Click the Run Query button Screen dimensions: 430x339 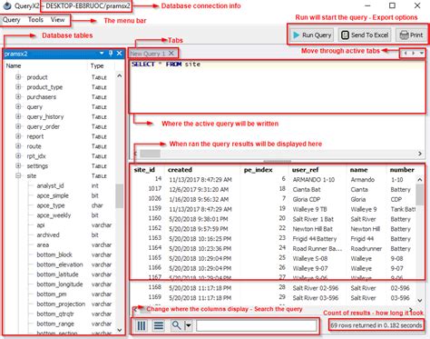pyautogui.click(x=312, y=35)
